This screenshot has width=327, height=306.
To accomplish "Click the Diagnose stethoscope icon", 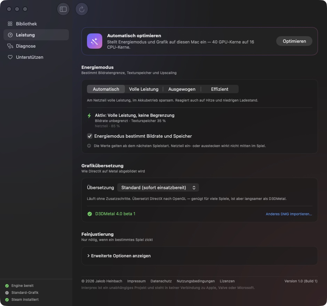I will click(x=10, y=46).
